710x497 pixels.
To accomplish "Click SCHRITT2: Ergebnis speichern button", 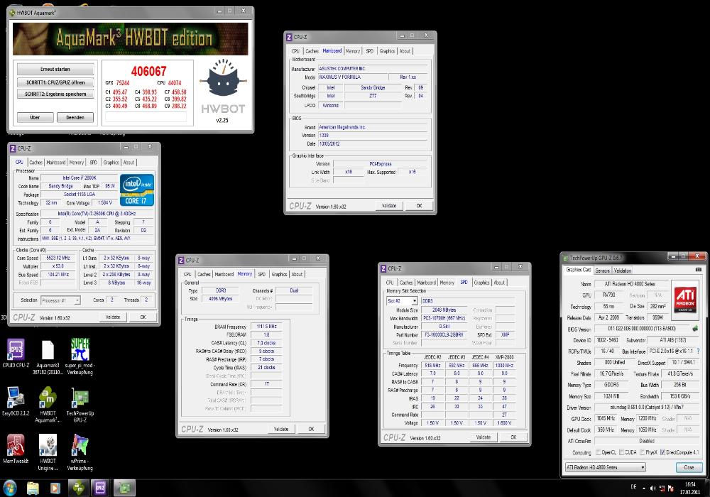I will click(55, 94).
